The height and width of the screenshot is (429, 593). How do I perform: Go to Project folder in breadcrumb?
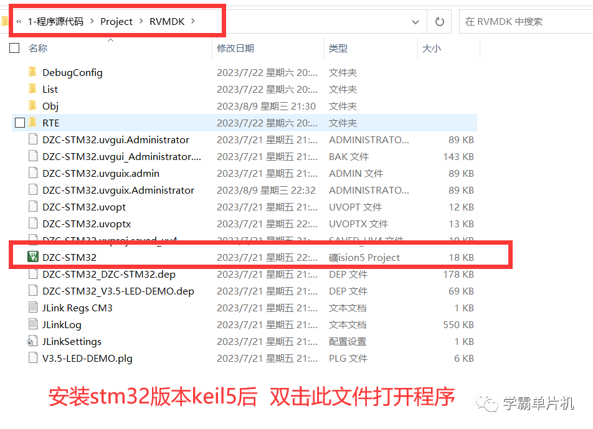[x=116, y=22]
